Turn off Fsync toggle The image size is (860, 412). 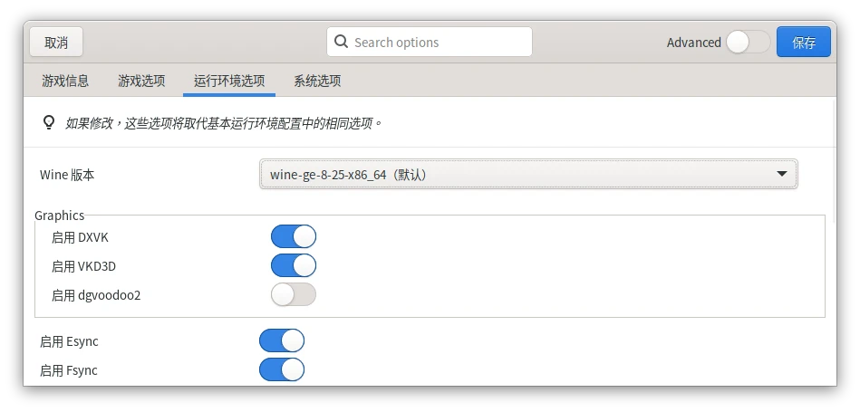point(282,370)
